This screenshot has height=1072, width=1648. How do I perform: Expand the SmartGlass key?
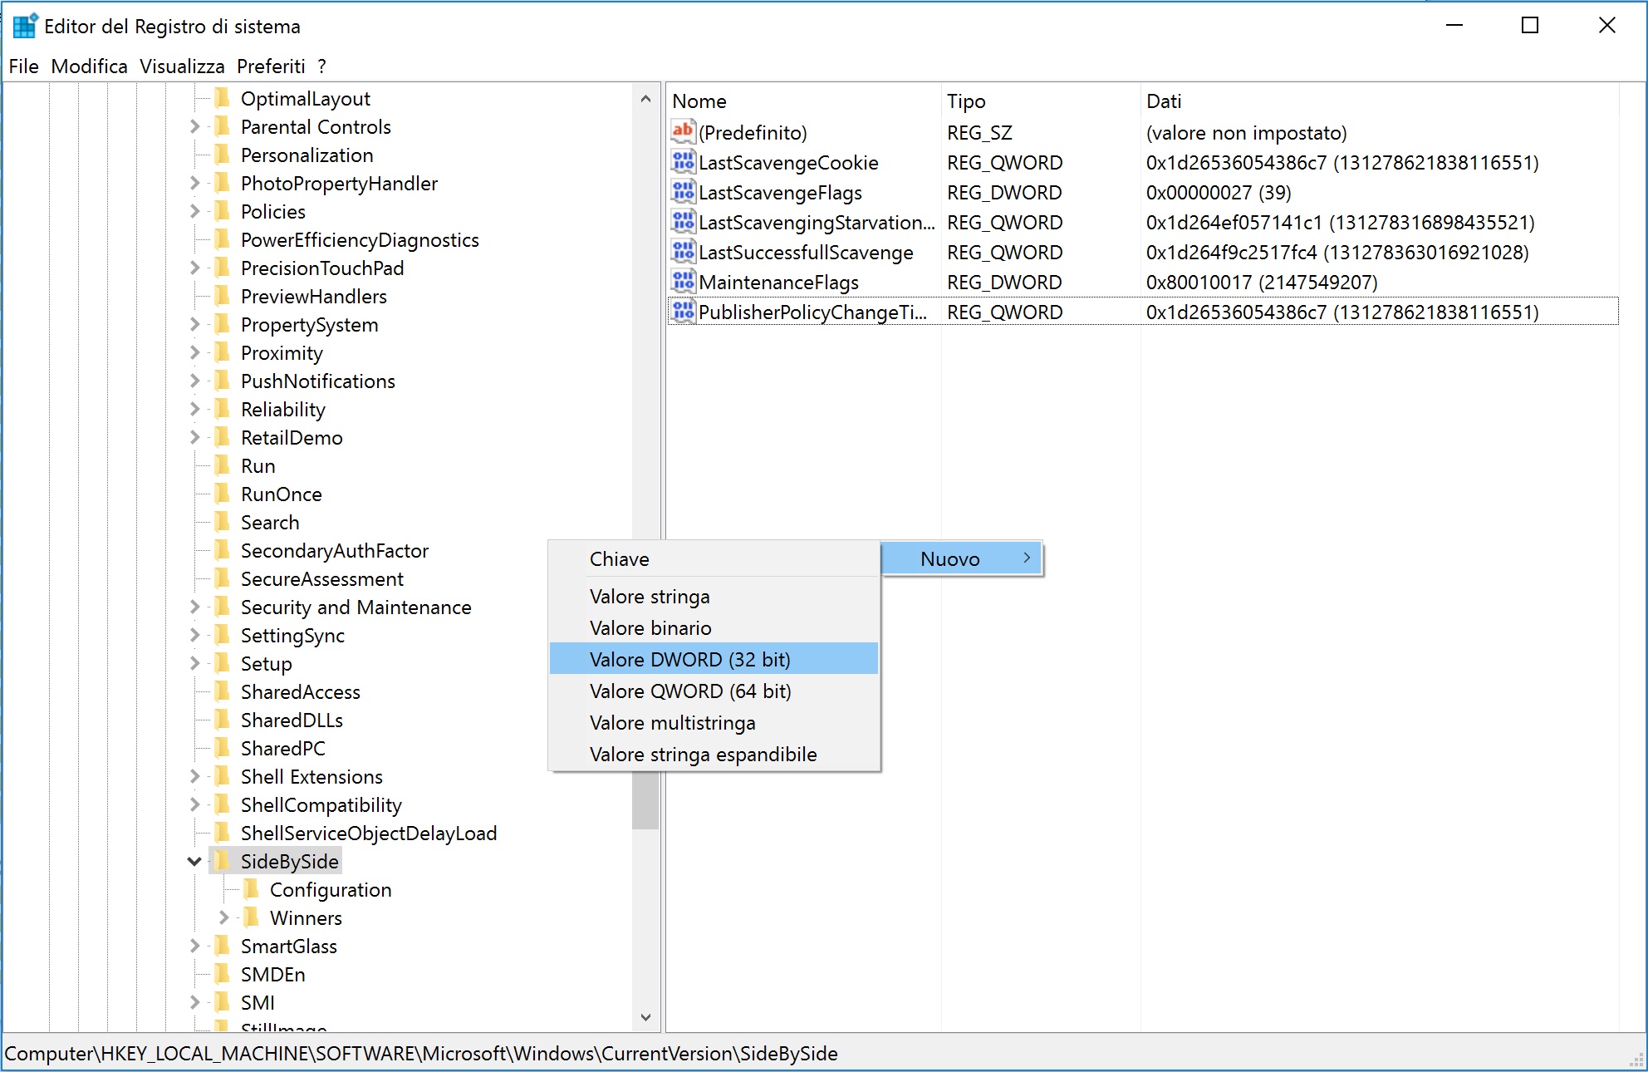194,947
